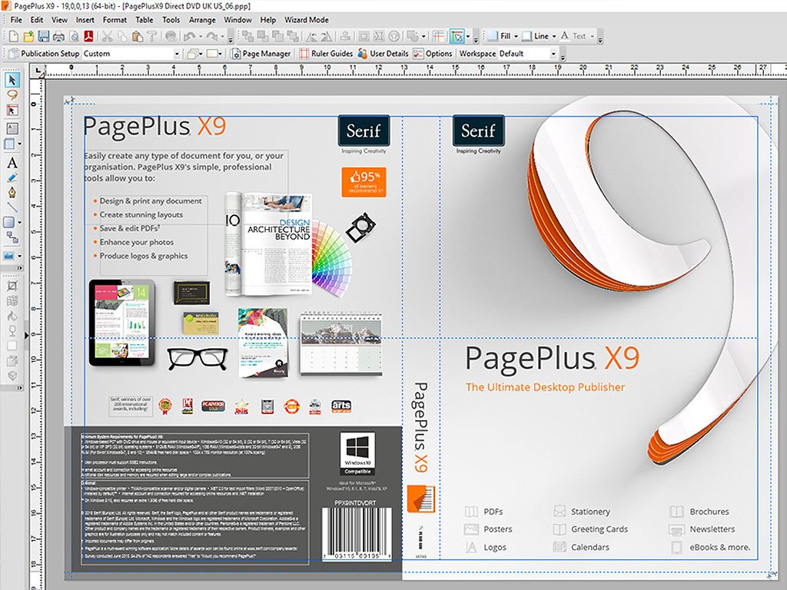Open the Table menu
Image resolution: width=787 pixels, height=590 pixels.
click(144, 19)
